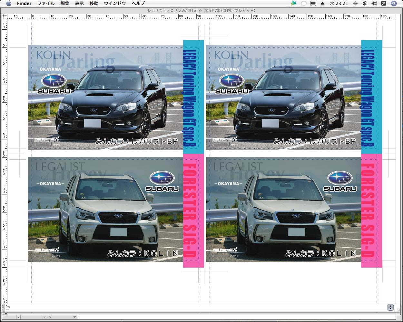Viewport: 403px width, 322px height.
Task: Click text みんカラ:KOLIN on bottom-right card
Action: pos(321,253)
